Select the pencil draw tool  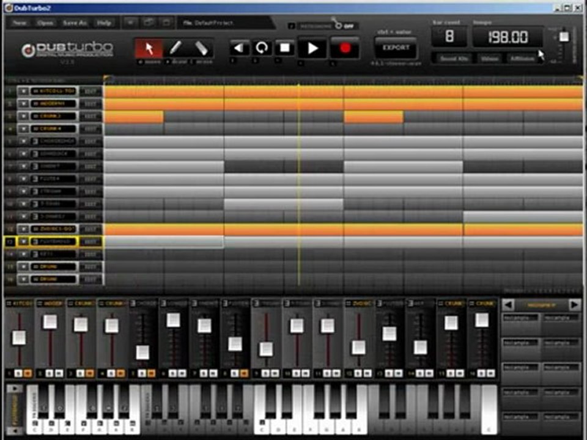175,48
